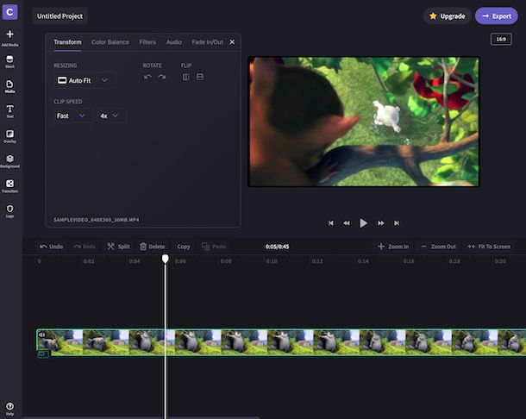This screenshot has width=526, height=419.
Task: Open the Logo sidebar icon
Action: pyautogui.click(x=9, y=211)
